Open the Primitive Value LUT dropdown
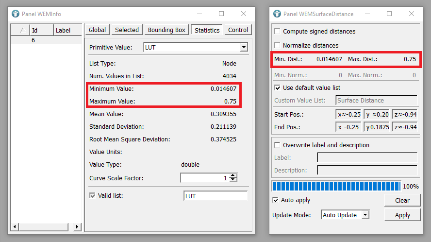Screen dimensions: 431x242 pos(243,47)
